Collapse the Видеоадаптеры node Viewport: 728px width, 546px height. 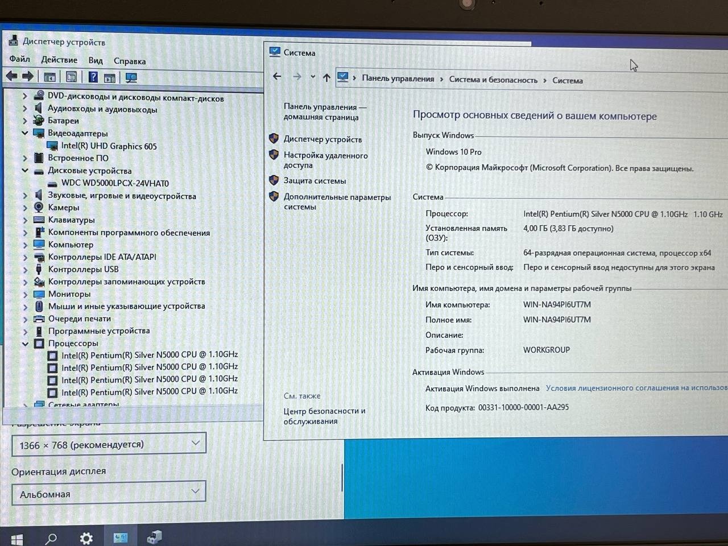(x=24, y=133)
